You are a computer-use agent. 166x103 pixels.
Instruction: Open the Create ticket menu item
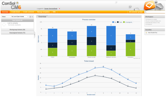tap(15, 12)
